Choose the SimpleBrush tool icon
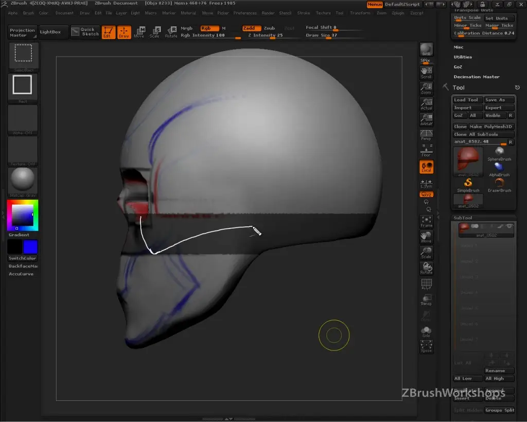 [468, 184]
